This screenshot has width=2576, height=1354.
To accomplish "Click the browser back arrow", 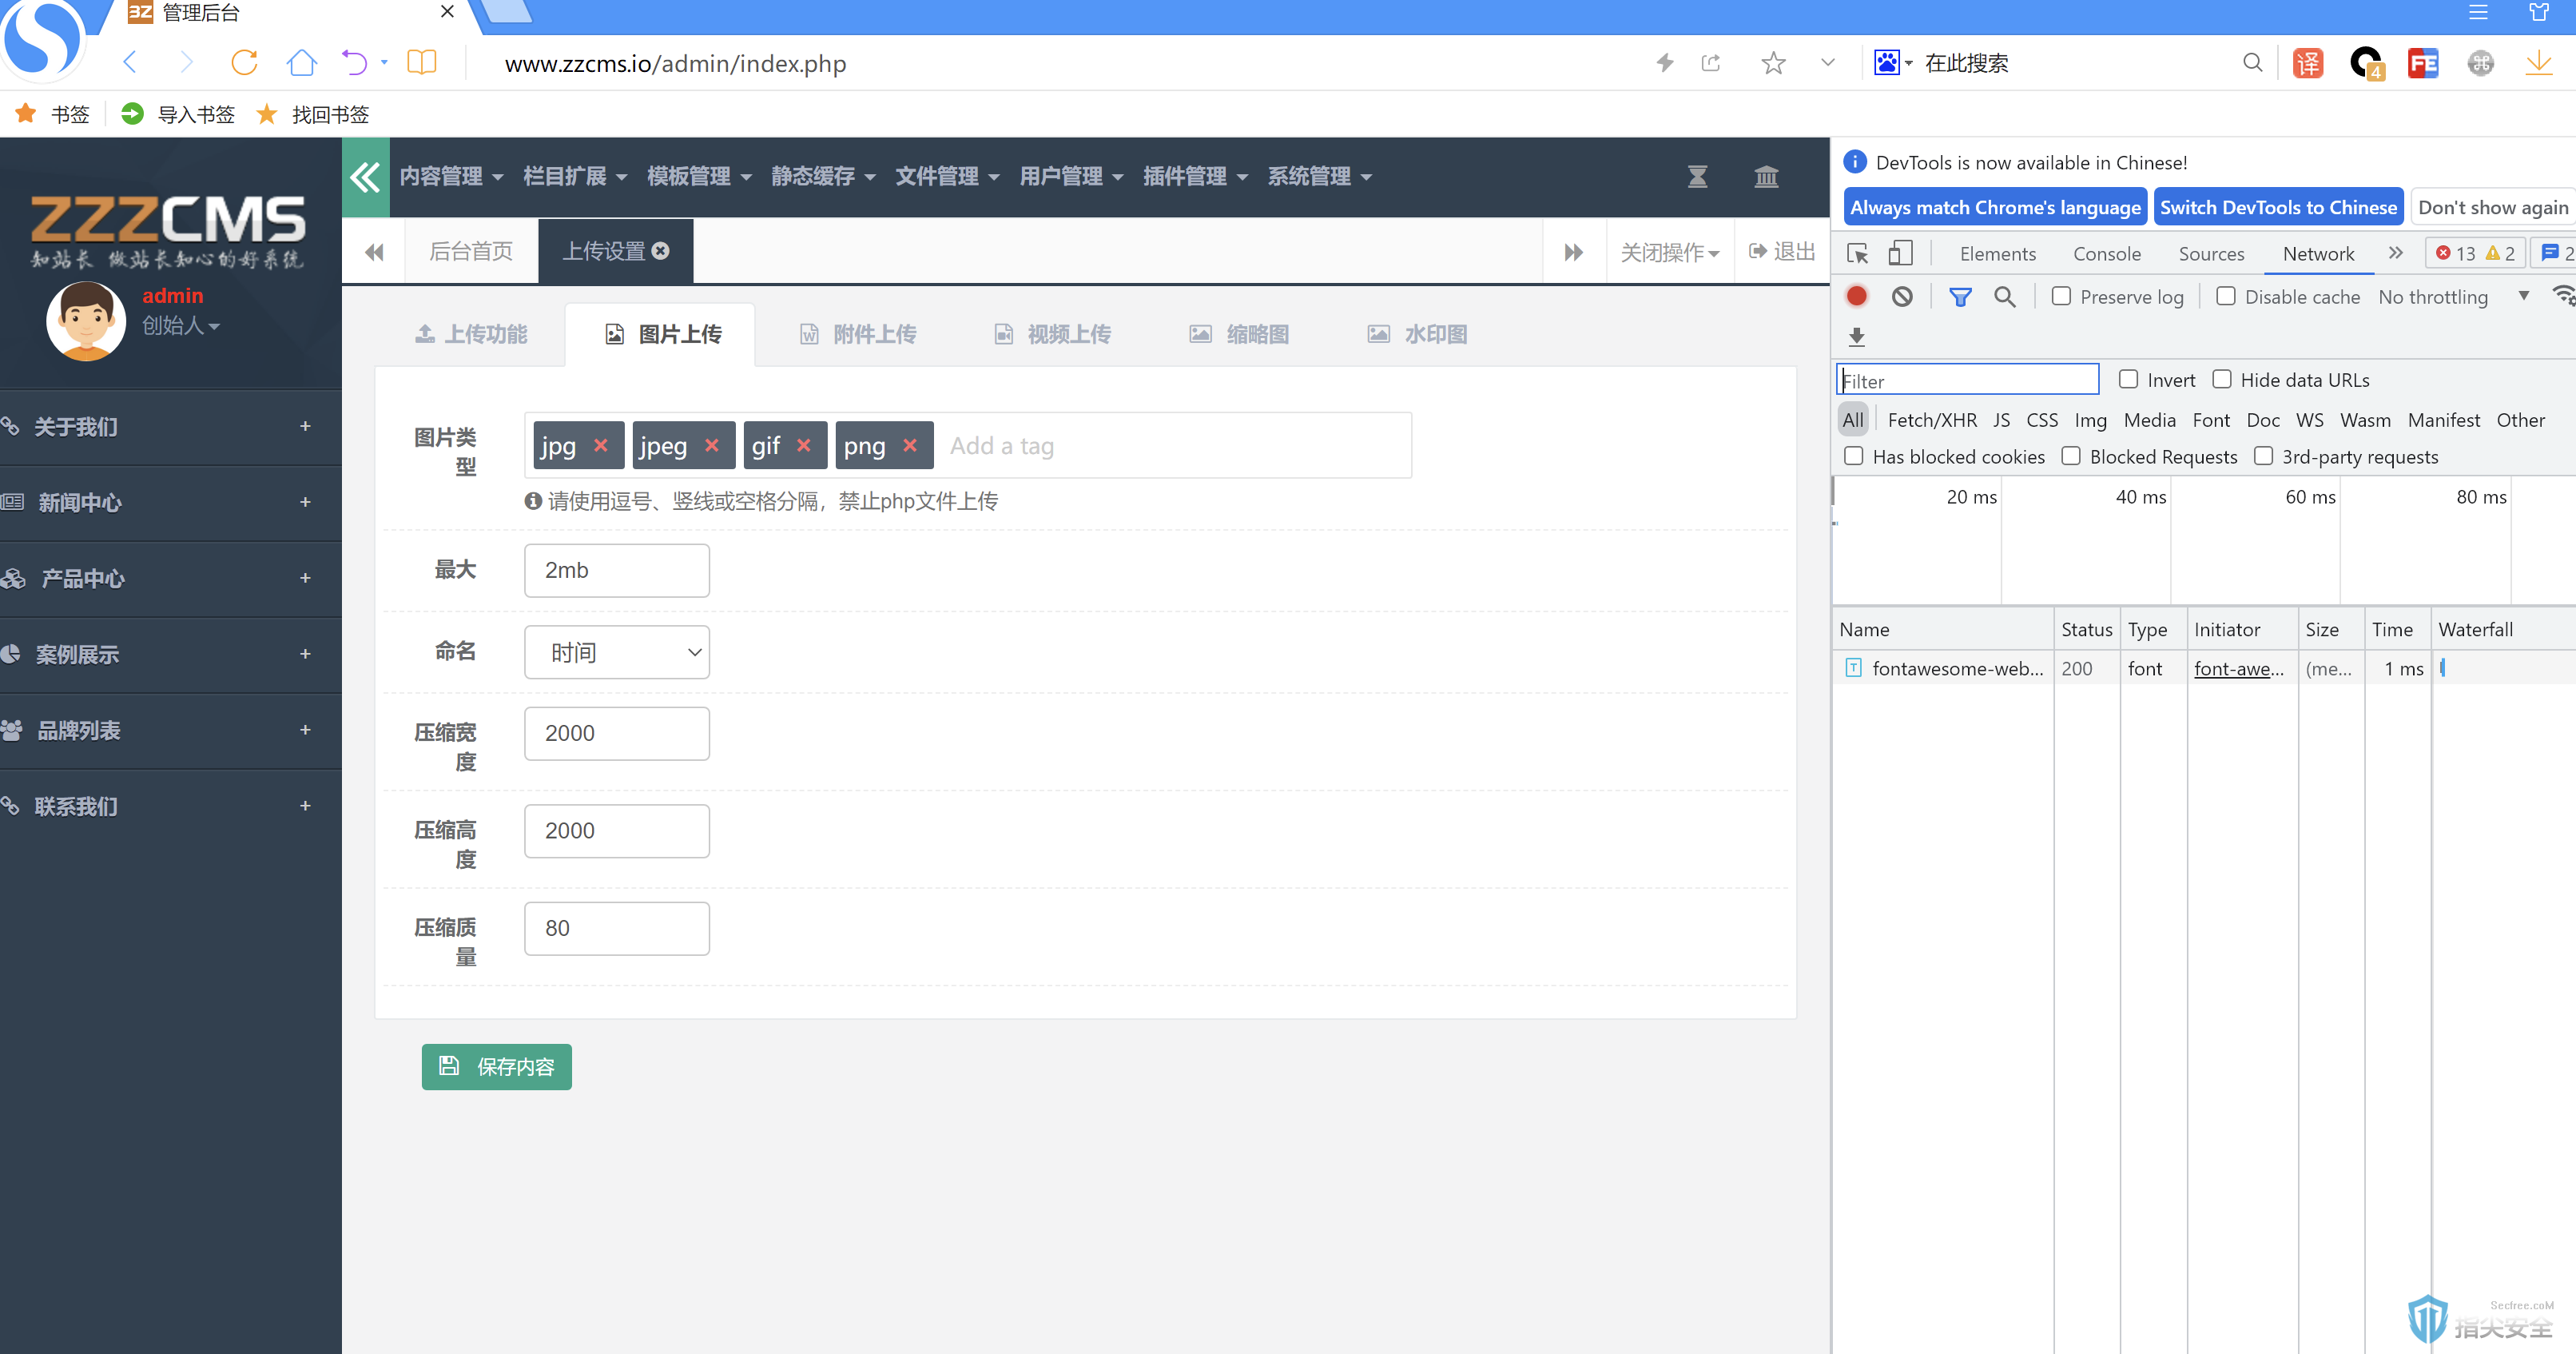I will click(129, 63).
